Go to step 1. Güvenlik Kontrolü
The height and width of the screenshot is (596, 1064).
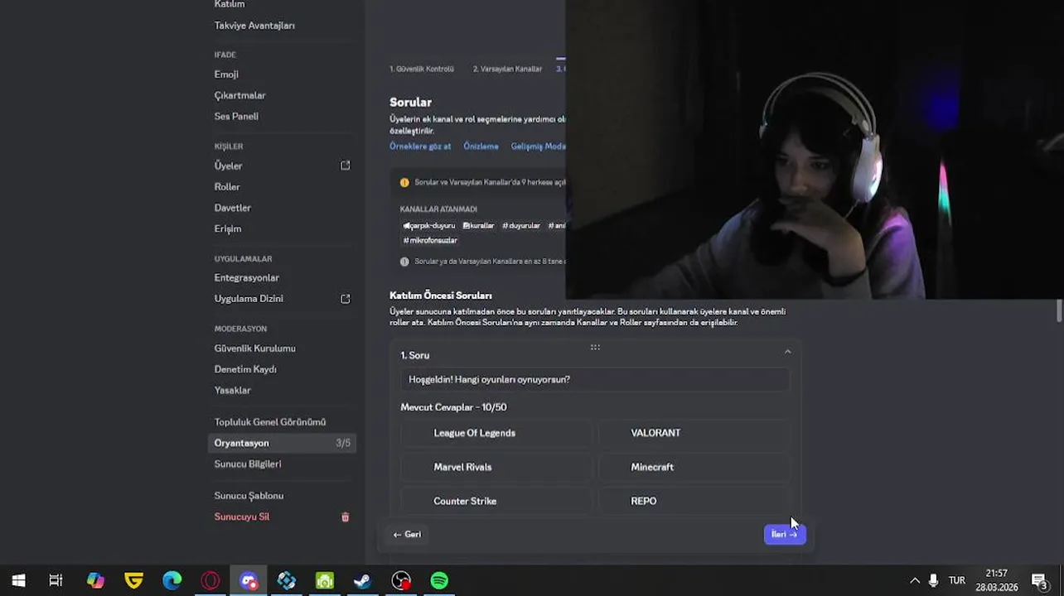tap(422, 69)
